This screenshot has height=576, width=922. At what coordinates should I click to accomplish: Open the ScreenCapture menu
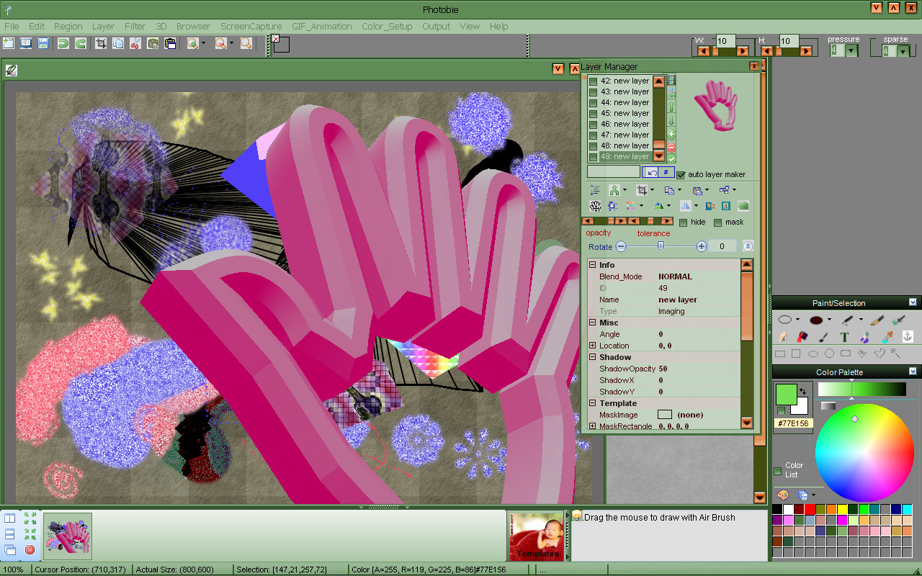coord(251,26)
